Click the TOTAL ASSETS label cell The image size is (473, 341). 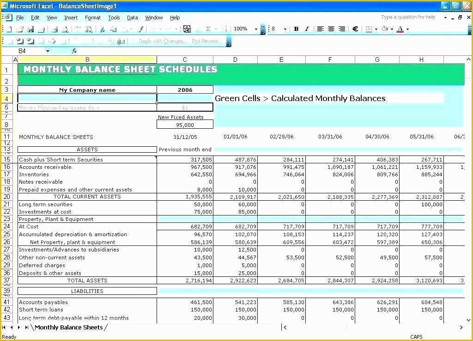pyautogui.click(x=87, y=281)
